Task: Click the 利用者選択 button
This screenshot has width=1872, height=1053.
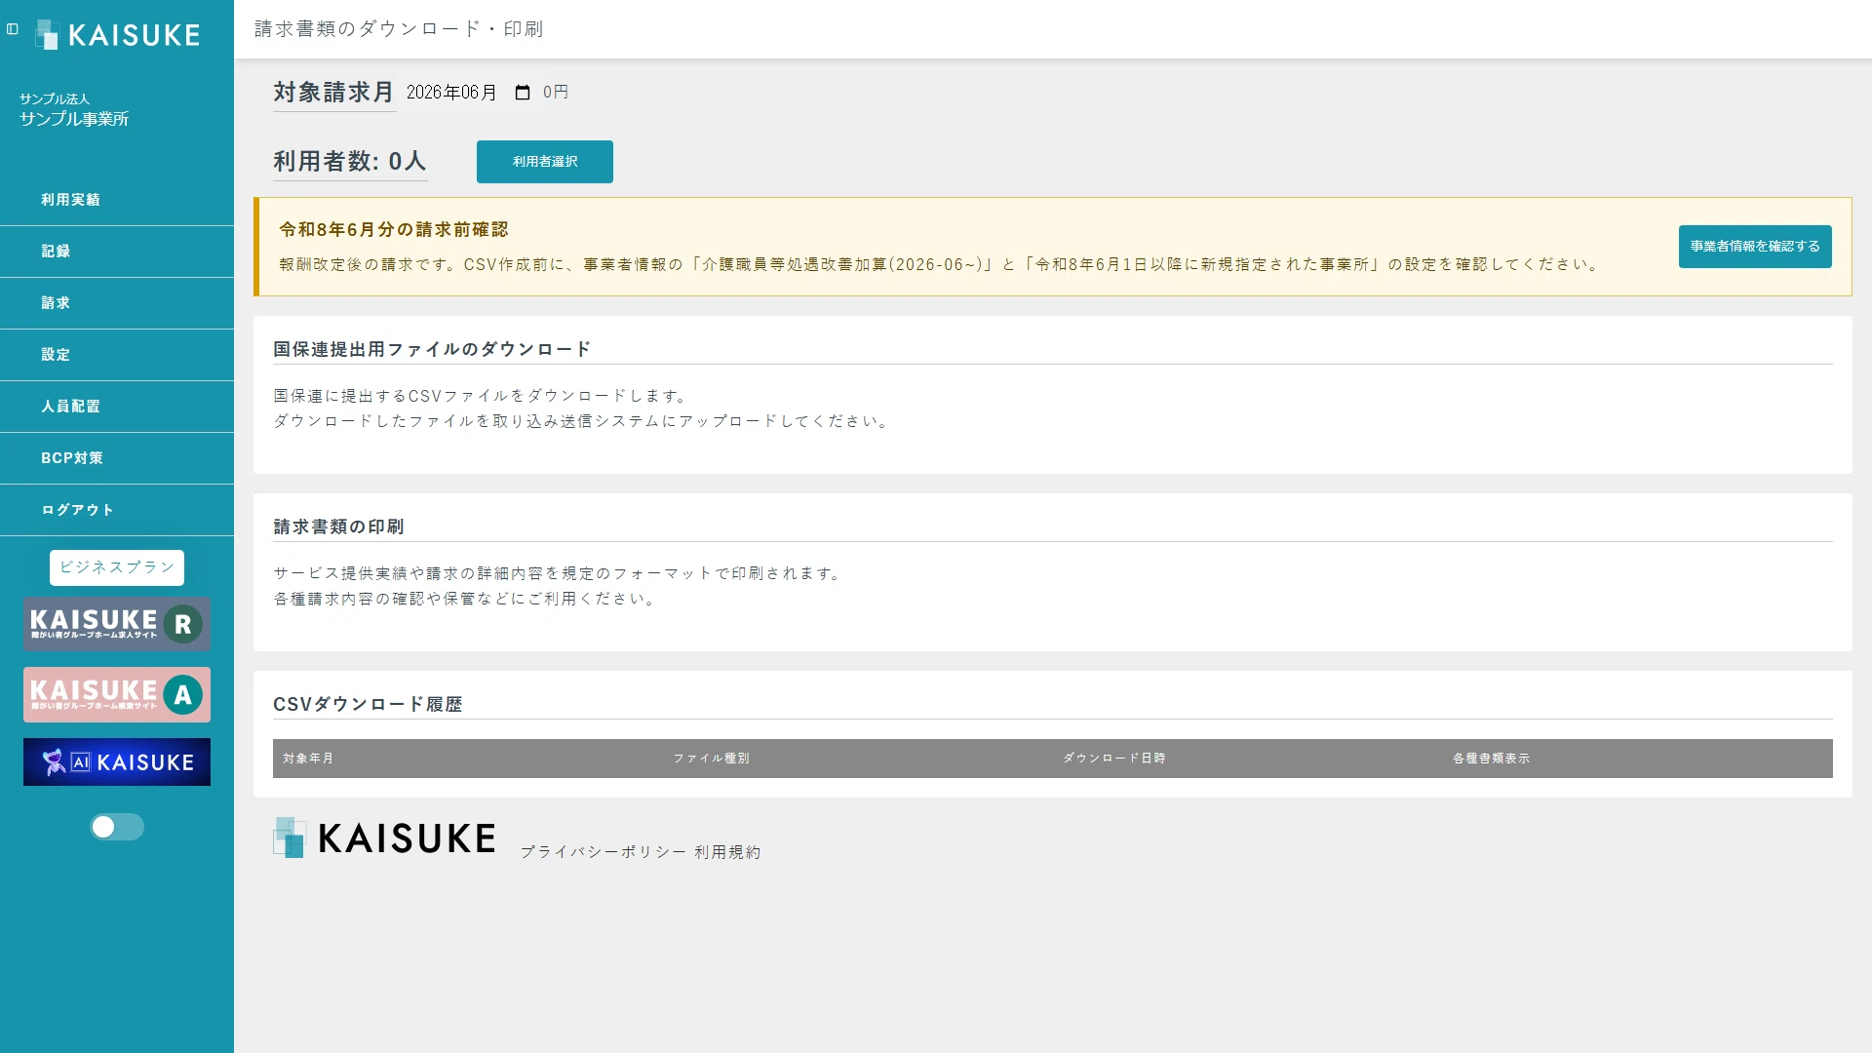Action: (x=545, y=162)
